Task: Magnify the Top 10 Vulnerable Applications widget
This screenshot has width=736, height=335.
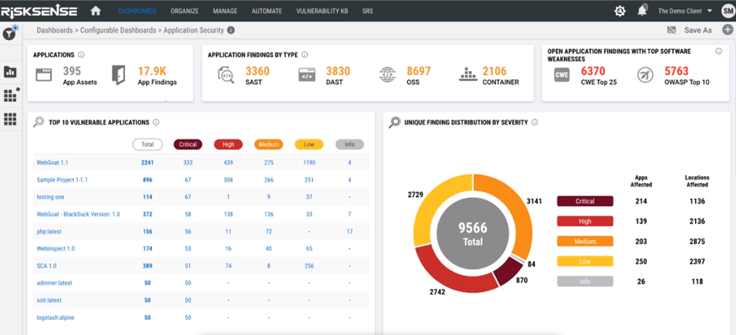Action: [38, 122]
